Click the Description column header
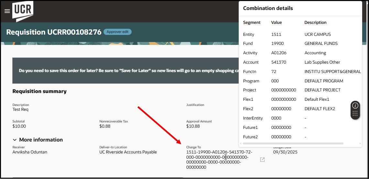This screenshot has height=179, width=369. point(315,23)
